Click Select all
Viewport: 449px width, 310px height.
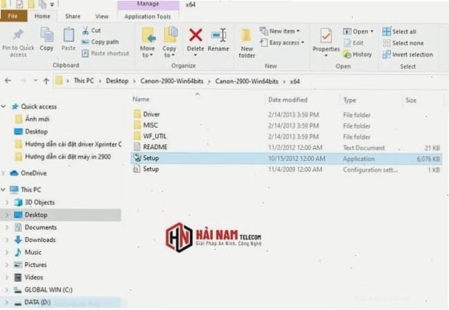[x=400, y=31]
